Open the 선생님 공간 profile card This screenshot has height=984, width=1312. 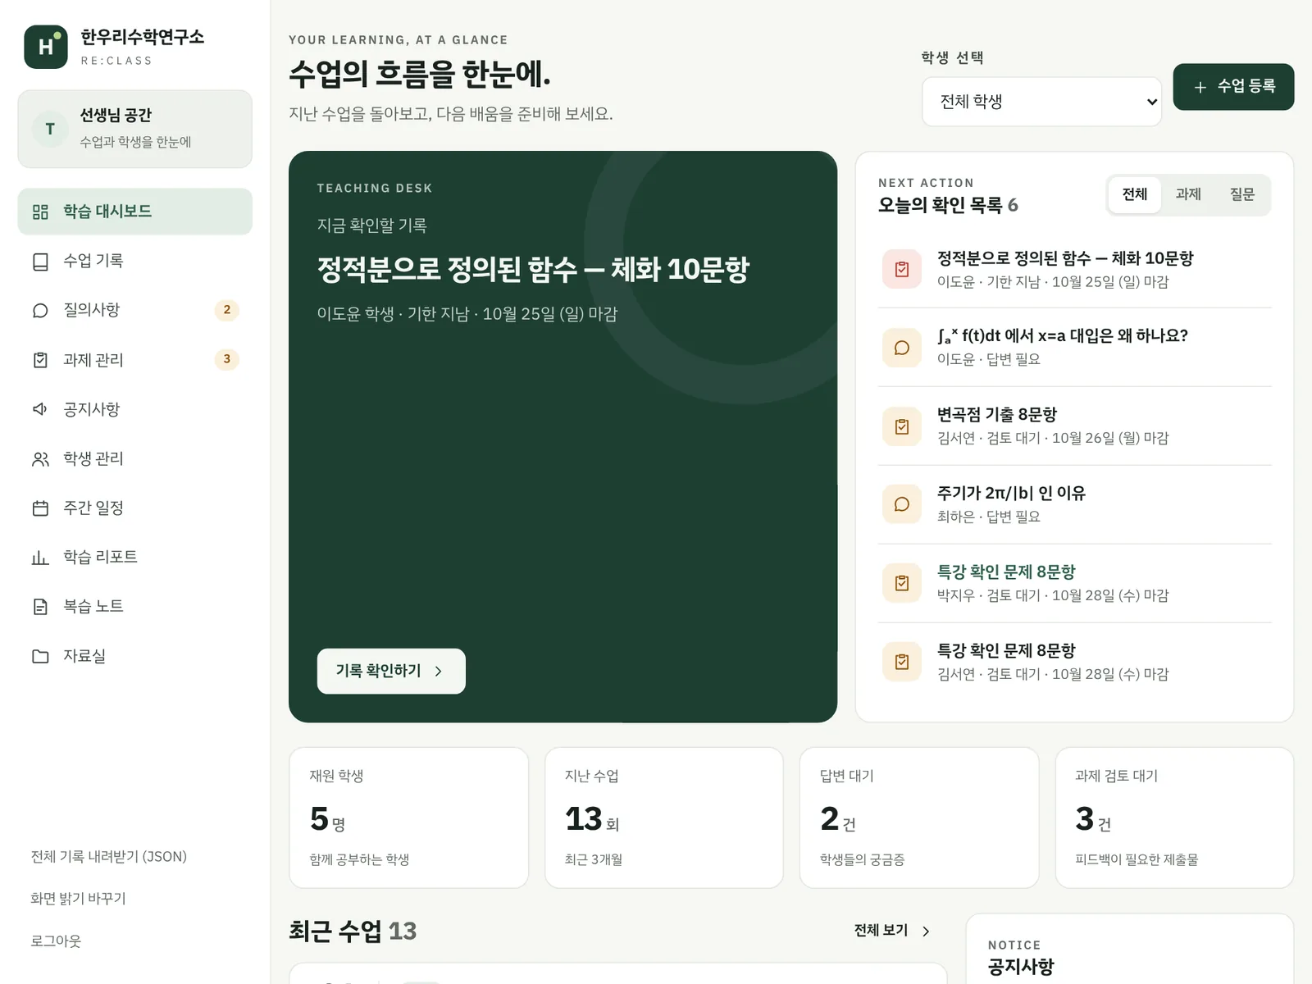[x=135, y=130]
